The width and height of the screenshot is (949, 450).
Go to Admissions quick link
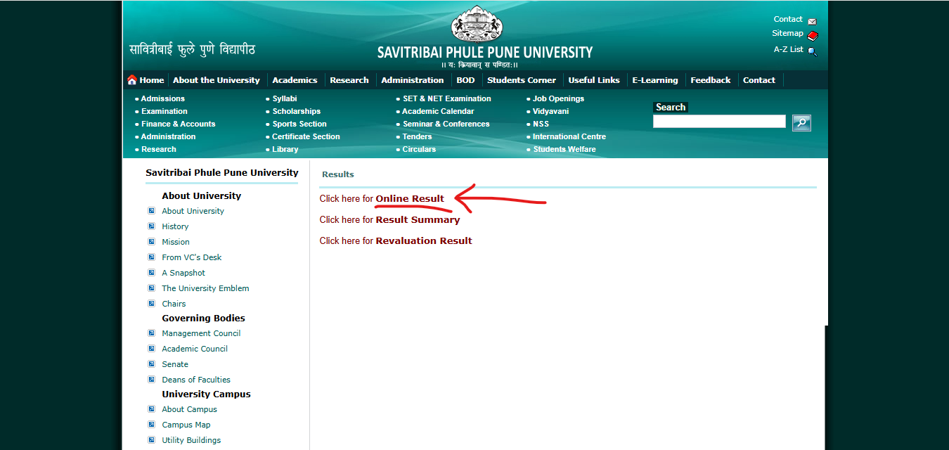(x=163, y=98)
